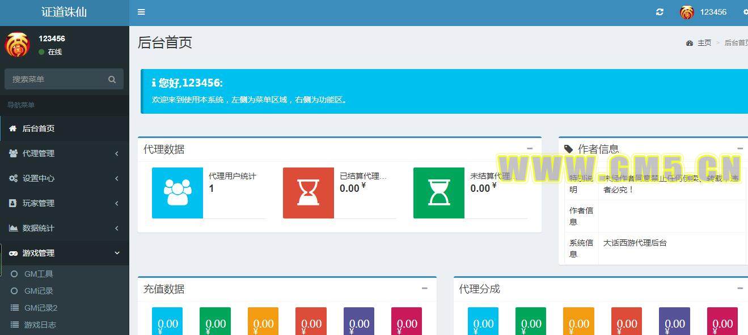Expand the 设置中心 sidebar menu

tap(64, 178)
